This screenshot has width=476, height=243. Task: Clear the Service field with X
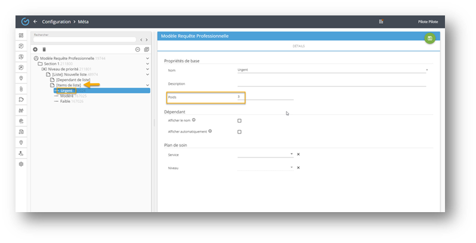tap(298, 154)
